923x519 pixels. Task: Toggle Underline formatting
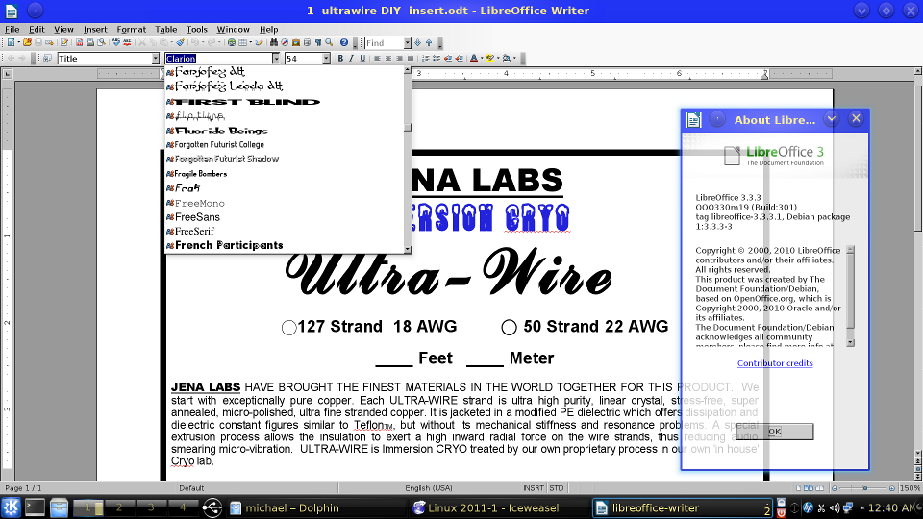pos(362,59)
